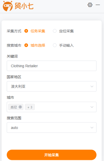Show the hidden +3 city tags

click(x=30, y=107)
